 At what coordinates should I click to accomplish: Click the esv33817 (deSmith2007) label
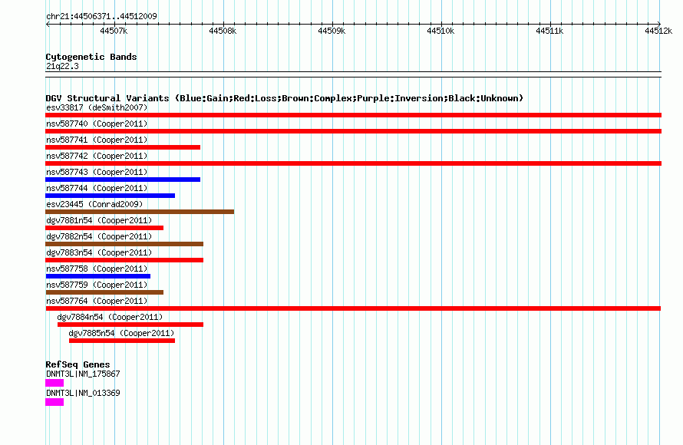click(x=97, y=107)
